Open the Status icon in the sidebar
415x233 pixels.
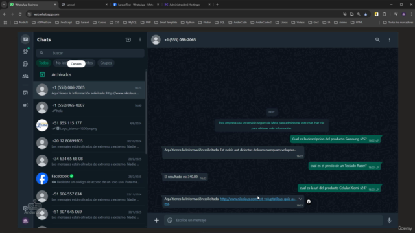click(x=25, y=52)
